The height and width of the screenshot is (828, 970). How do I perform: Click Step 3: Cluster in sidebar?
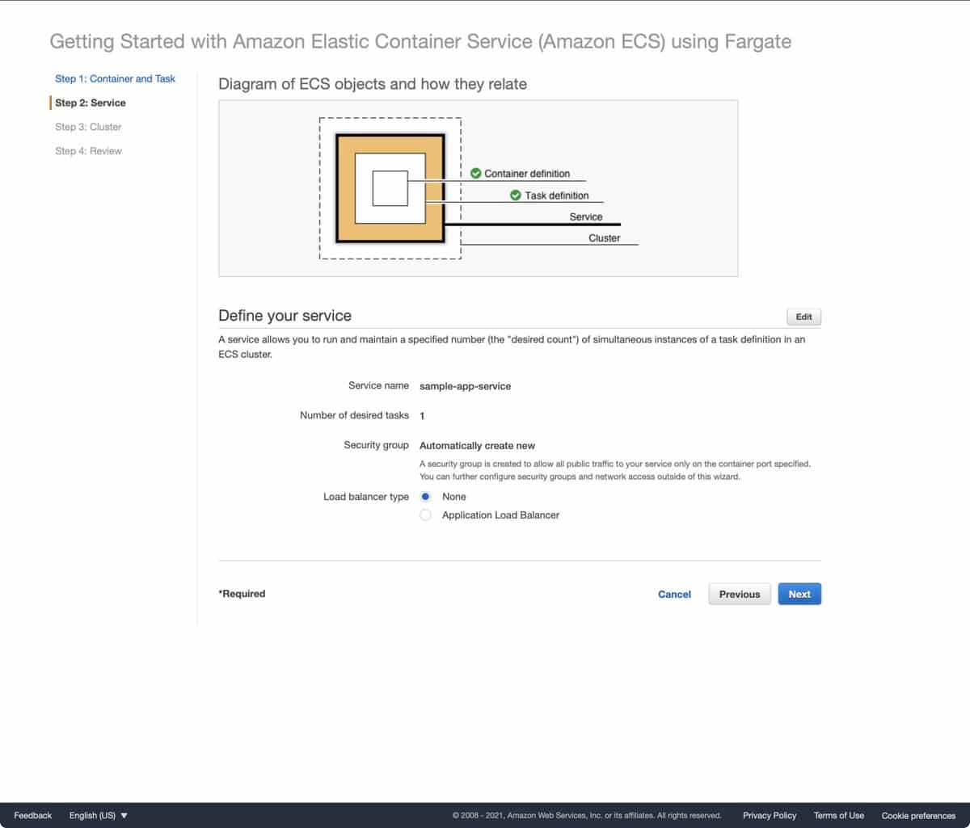88,127
